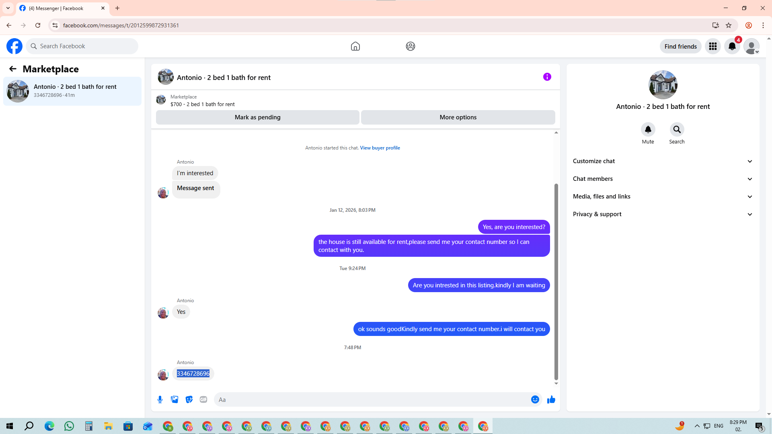Open View buyer profile link
This screenshot has width=772, height=434.
click(x=380, y=148)
